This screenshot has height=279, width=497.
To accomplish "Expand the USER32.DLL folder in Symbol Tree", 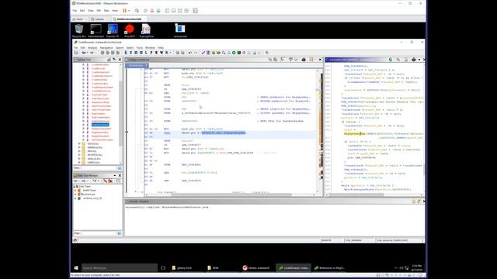I will 79,163.
